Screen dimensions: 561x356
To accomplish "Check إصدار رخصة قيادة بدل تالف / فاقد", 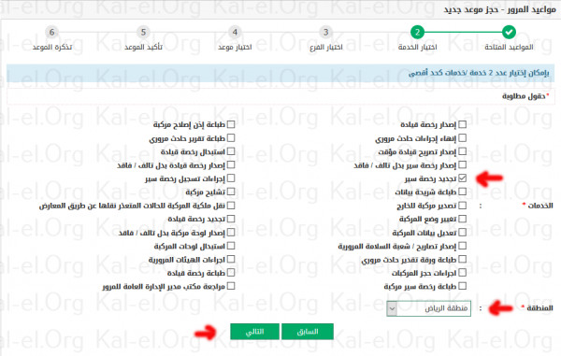I will coord(231,164).
